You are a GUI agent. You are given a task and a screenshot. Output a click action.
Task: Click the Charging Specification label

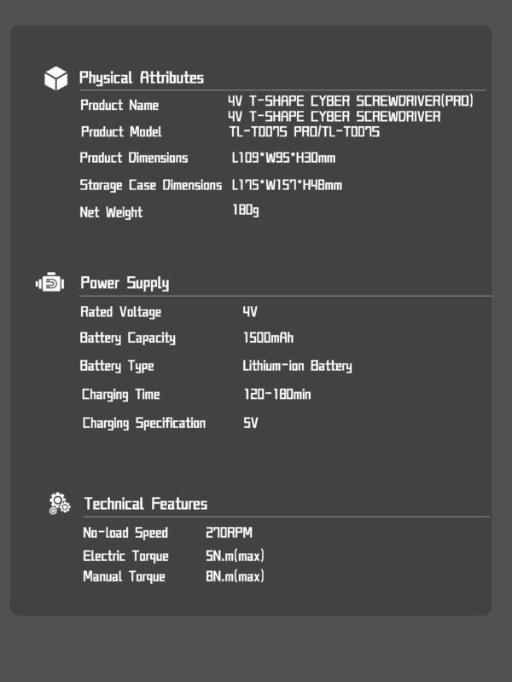pyautogui.click(x=144, y=423)
